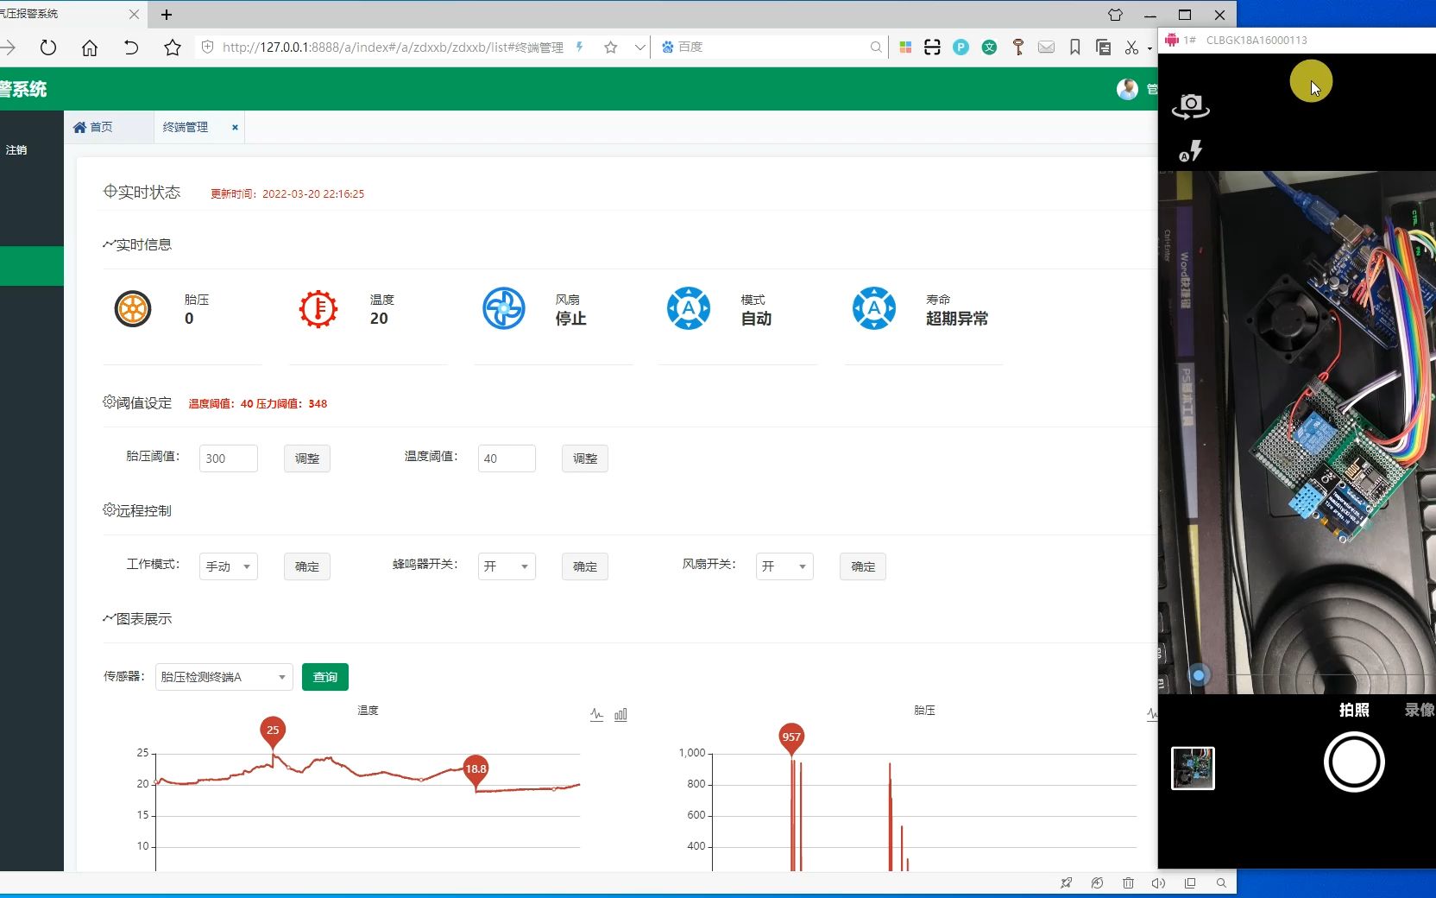Close the 终端管理 tab

tap(235, 127)
